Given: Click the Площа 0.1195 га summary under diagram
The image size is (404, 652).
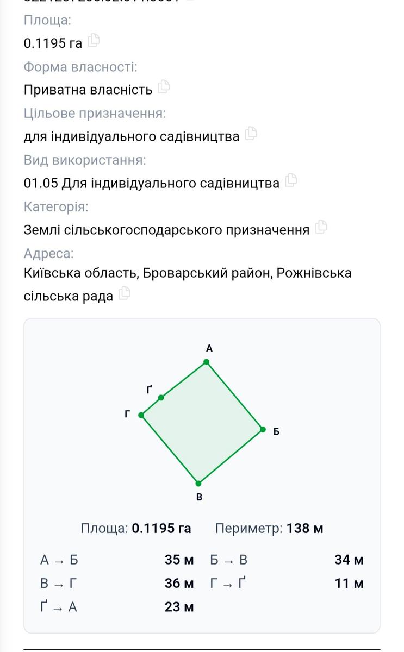Looking at the screenshot, I should coord(136,528).
